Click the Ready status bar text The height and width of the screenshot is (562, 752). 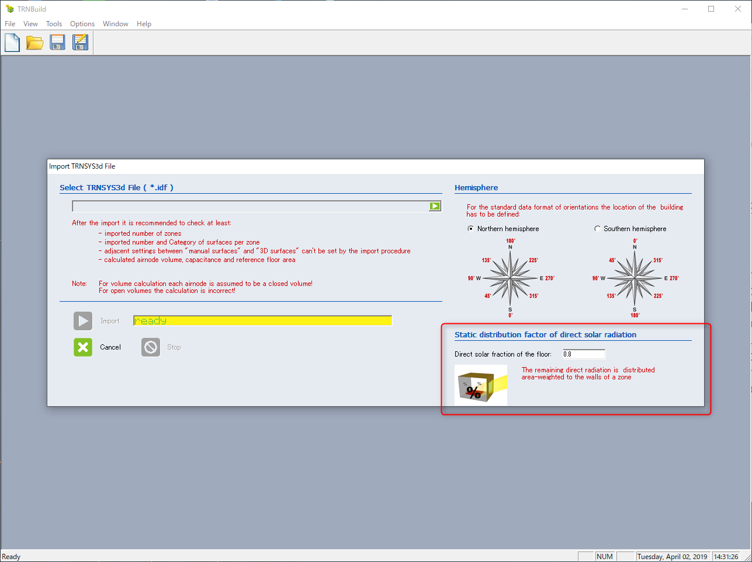[x=11, y=557]
